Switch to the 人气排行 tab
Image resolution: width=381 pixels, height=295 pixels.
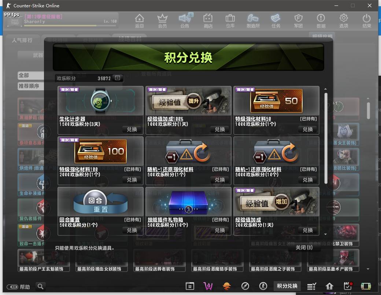pyautogui.click(x=22, y=40)
